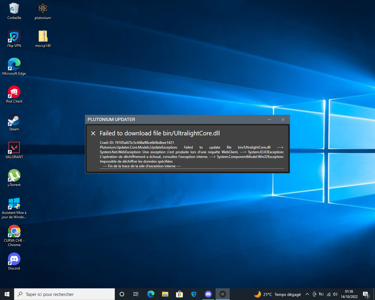Click Impossible de déchiffrer les données spécifiées text

[136, 161]
